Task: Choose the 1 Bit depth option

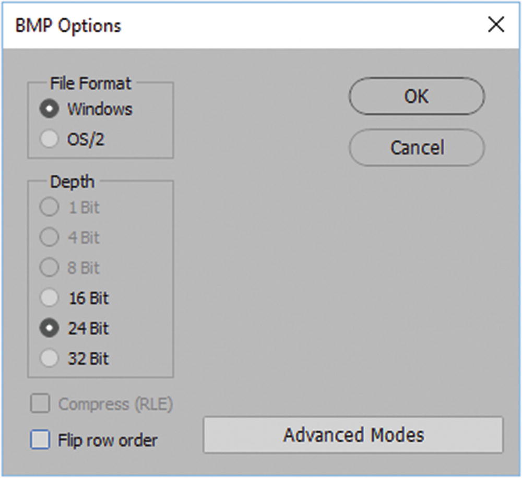Action: point(50,207)
